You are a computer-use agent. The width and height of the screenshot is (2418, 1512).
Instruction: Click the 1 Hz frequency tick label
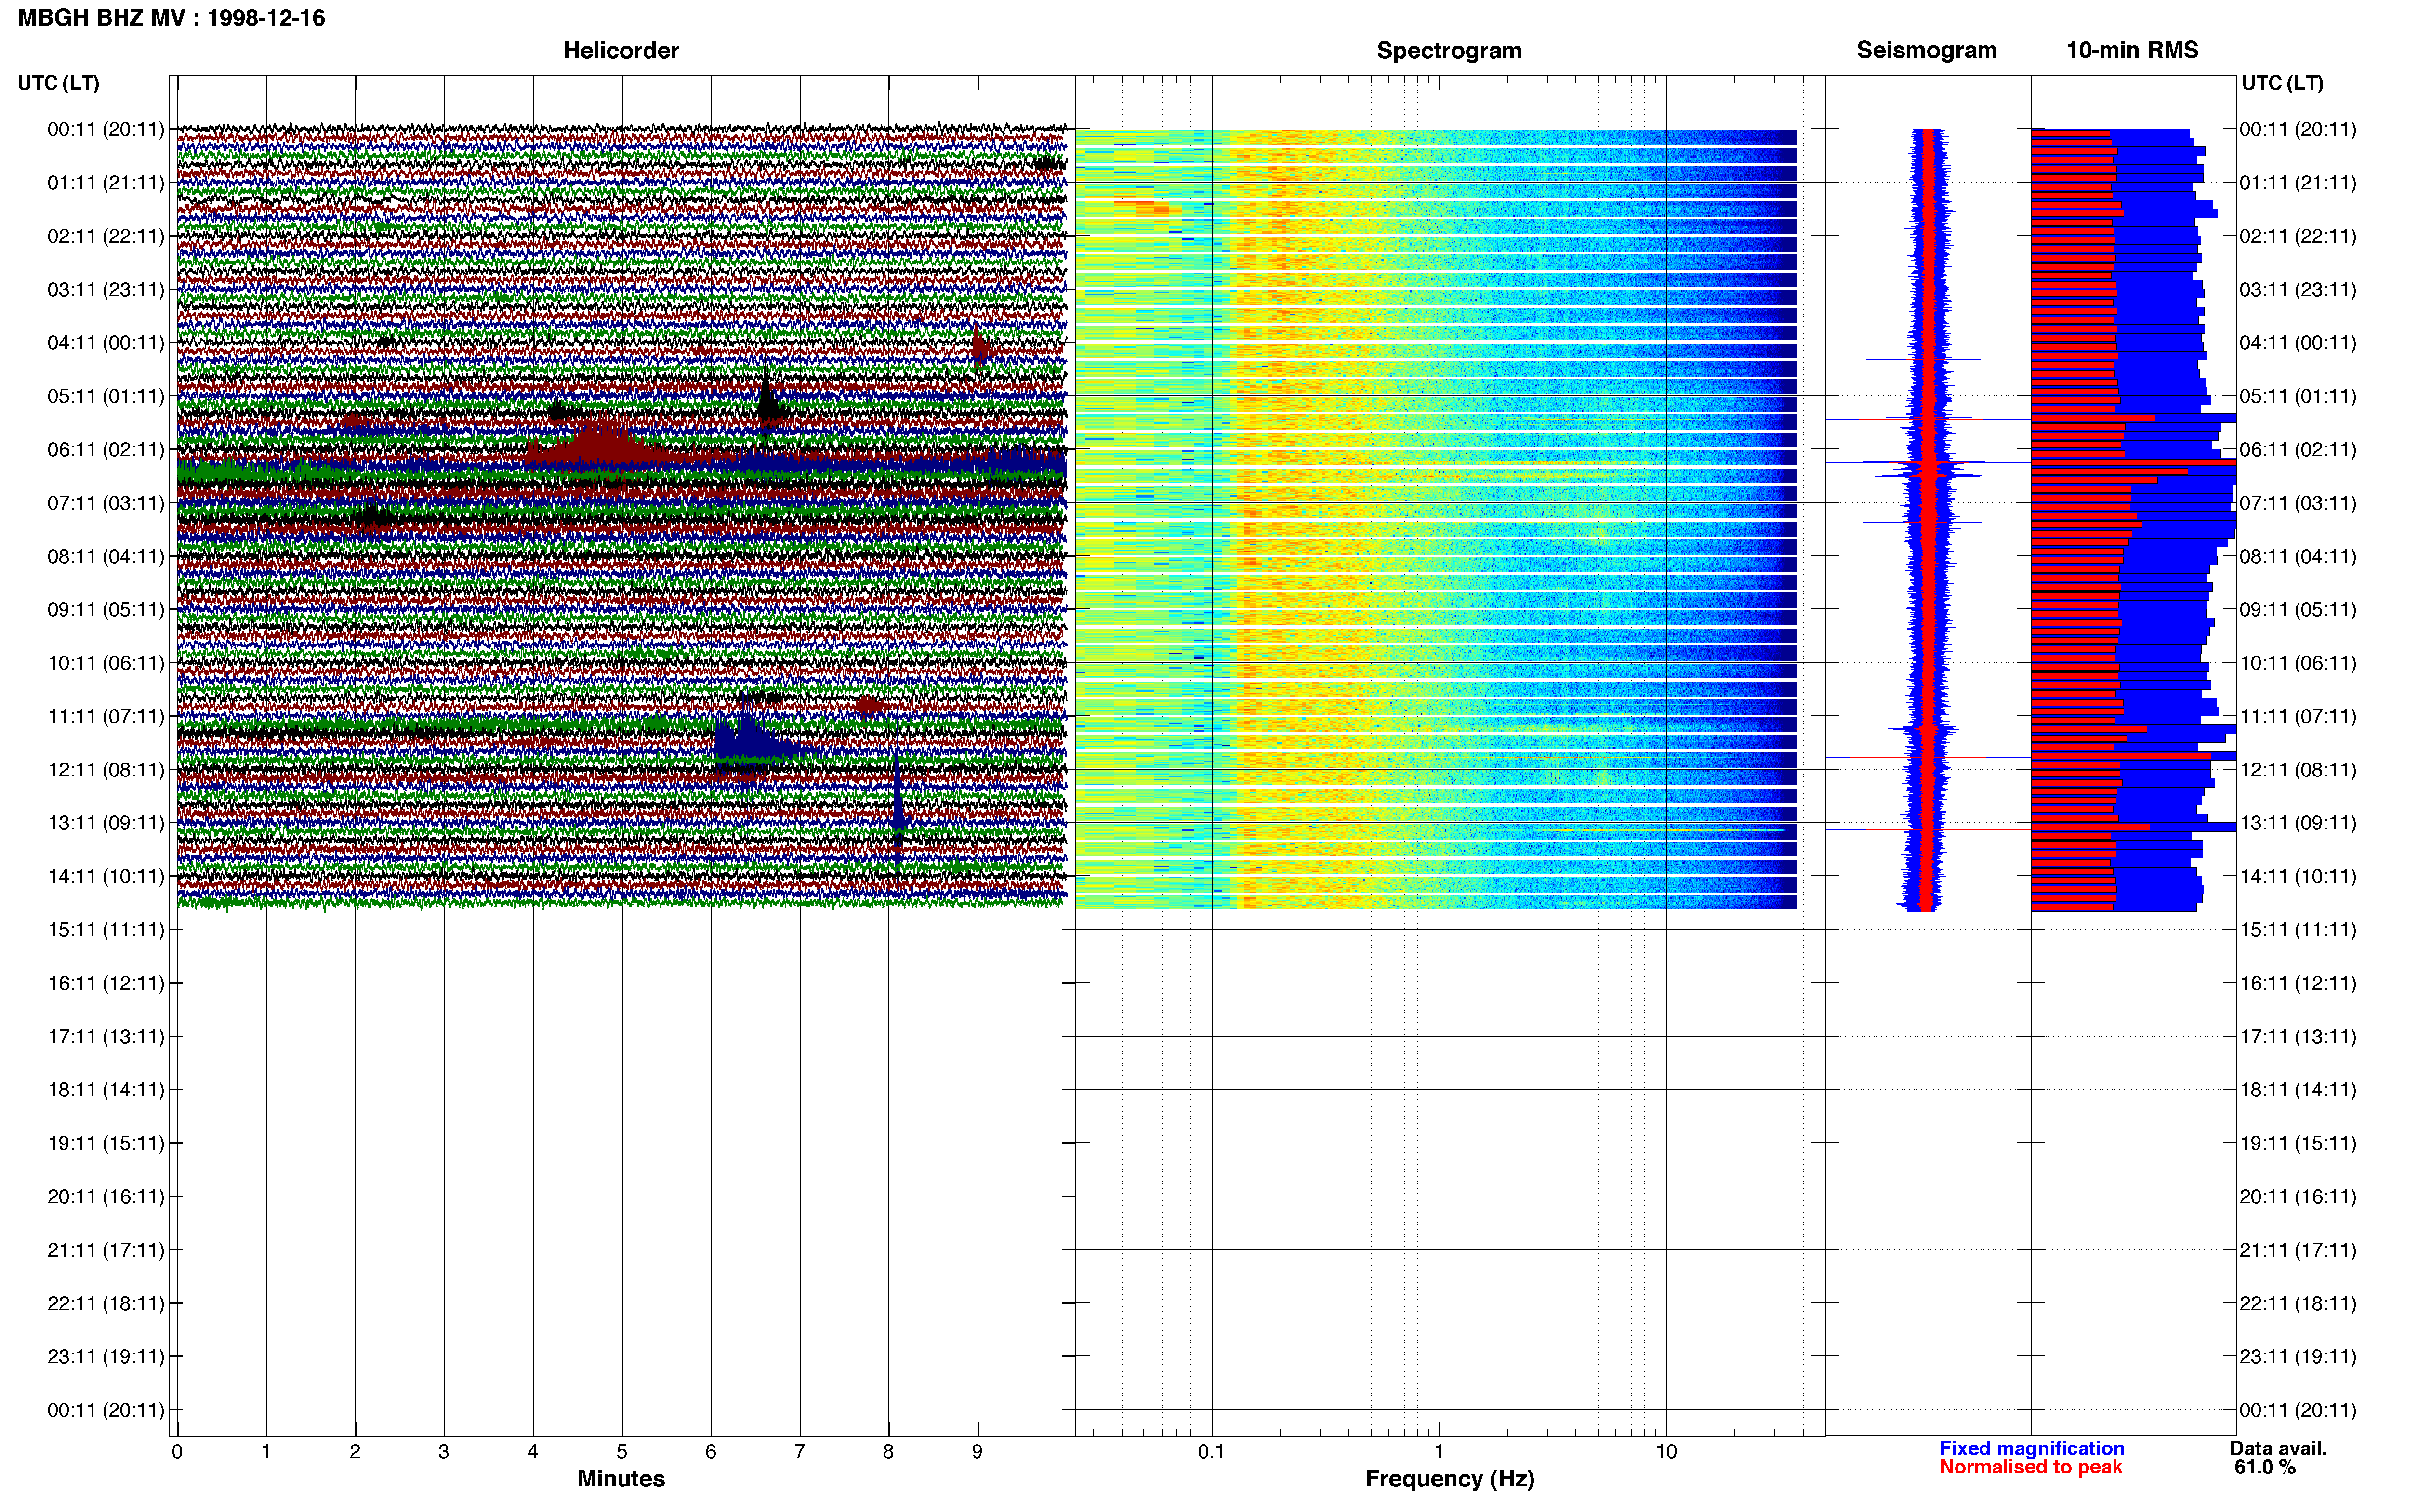coord(1439,1451)
